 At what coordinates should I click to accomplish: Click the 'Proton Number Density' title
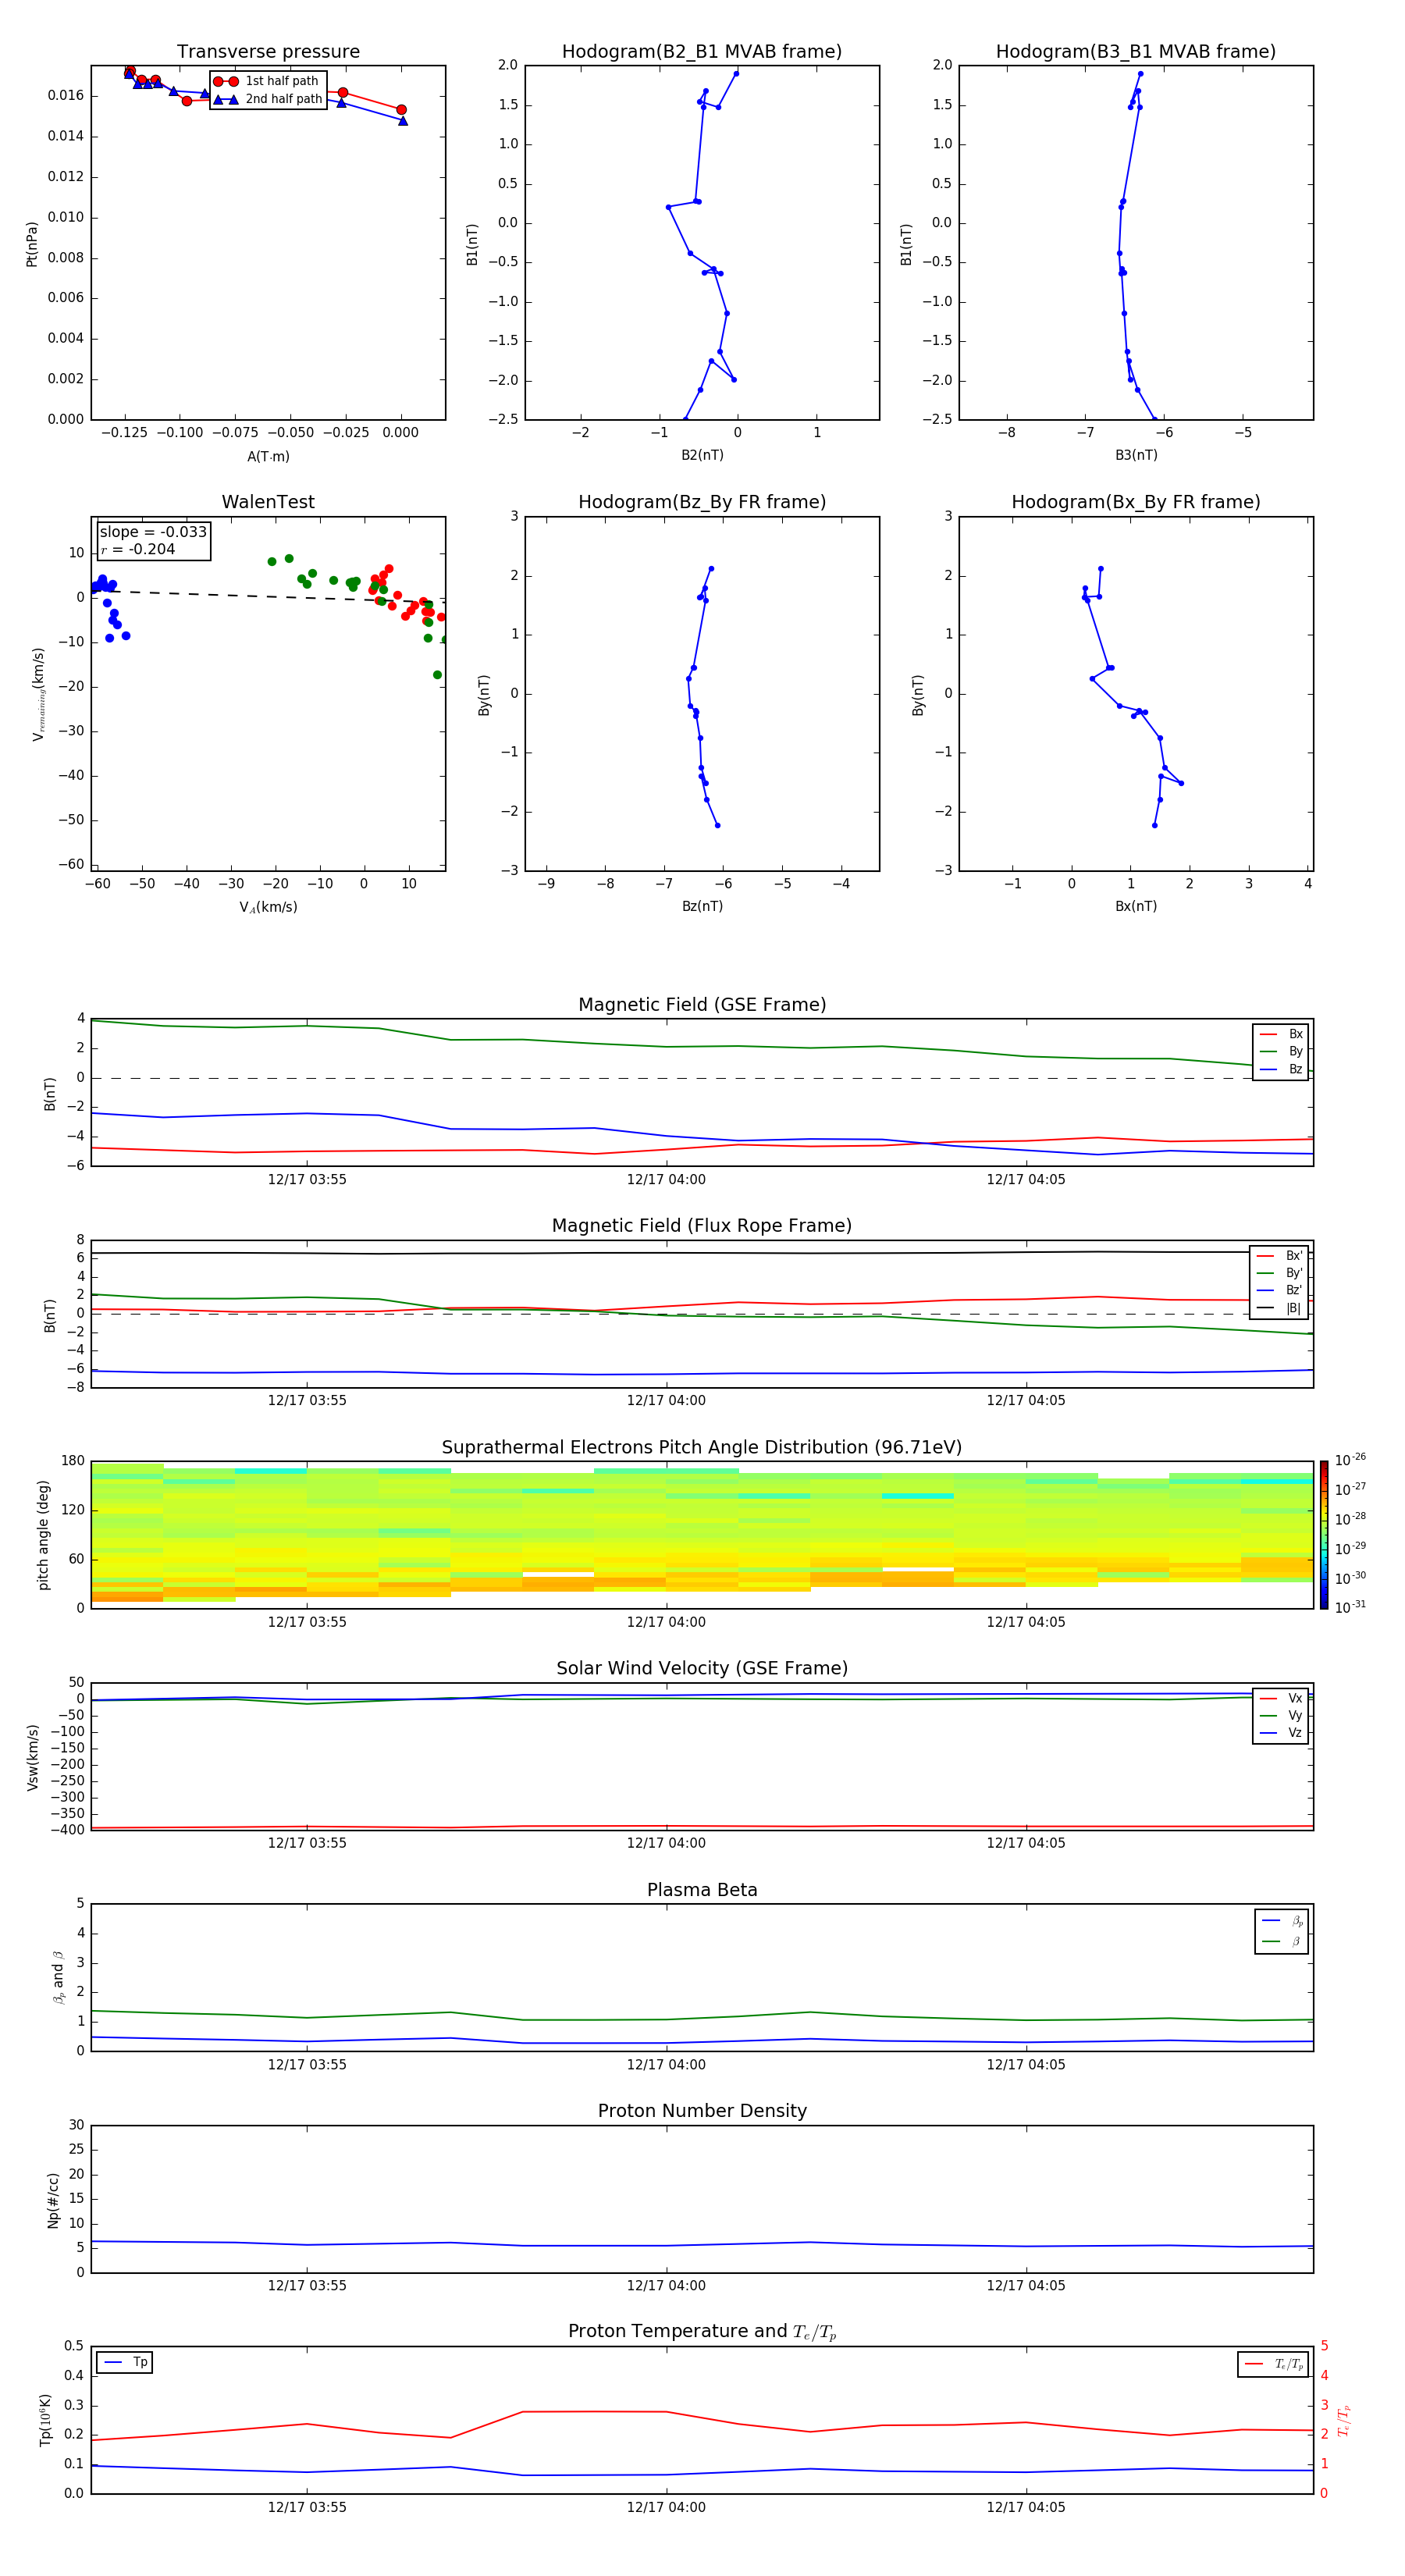pos(702,2111)
